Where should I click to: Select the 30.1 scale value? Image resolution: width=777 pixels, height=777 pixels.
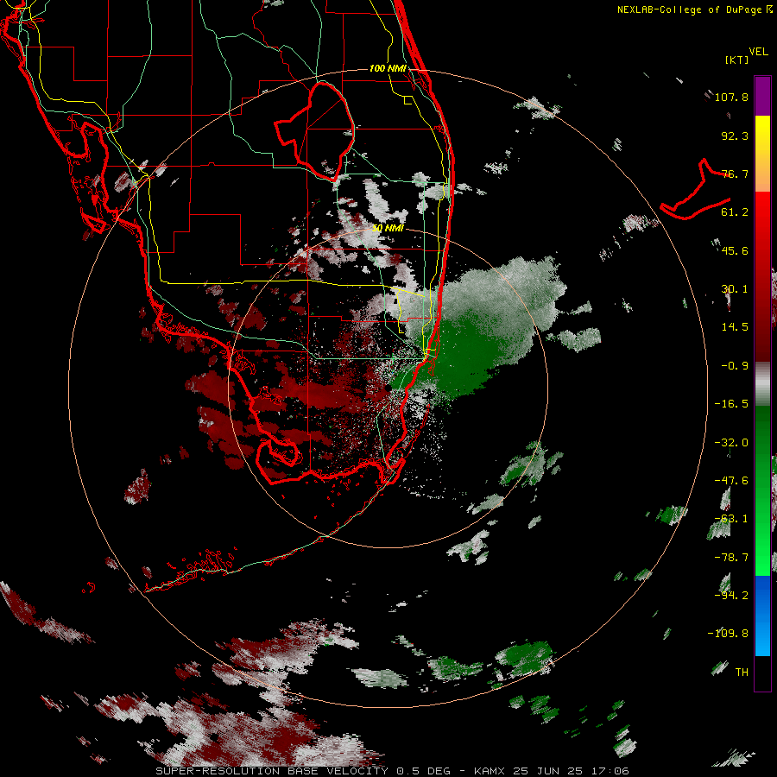(x=735, y=289)
